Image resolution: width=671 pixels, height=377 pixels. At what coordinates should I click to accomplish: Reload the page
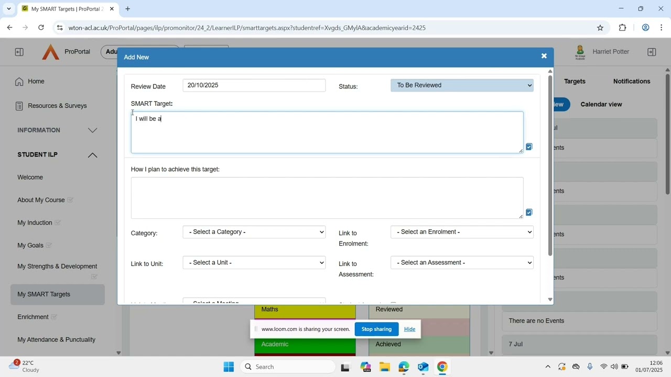[x=41, y=28]
